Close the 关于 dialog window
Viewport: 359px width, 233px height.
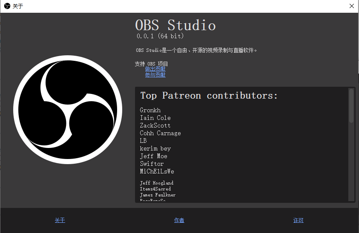(352, 6)
